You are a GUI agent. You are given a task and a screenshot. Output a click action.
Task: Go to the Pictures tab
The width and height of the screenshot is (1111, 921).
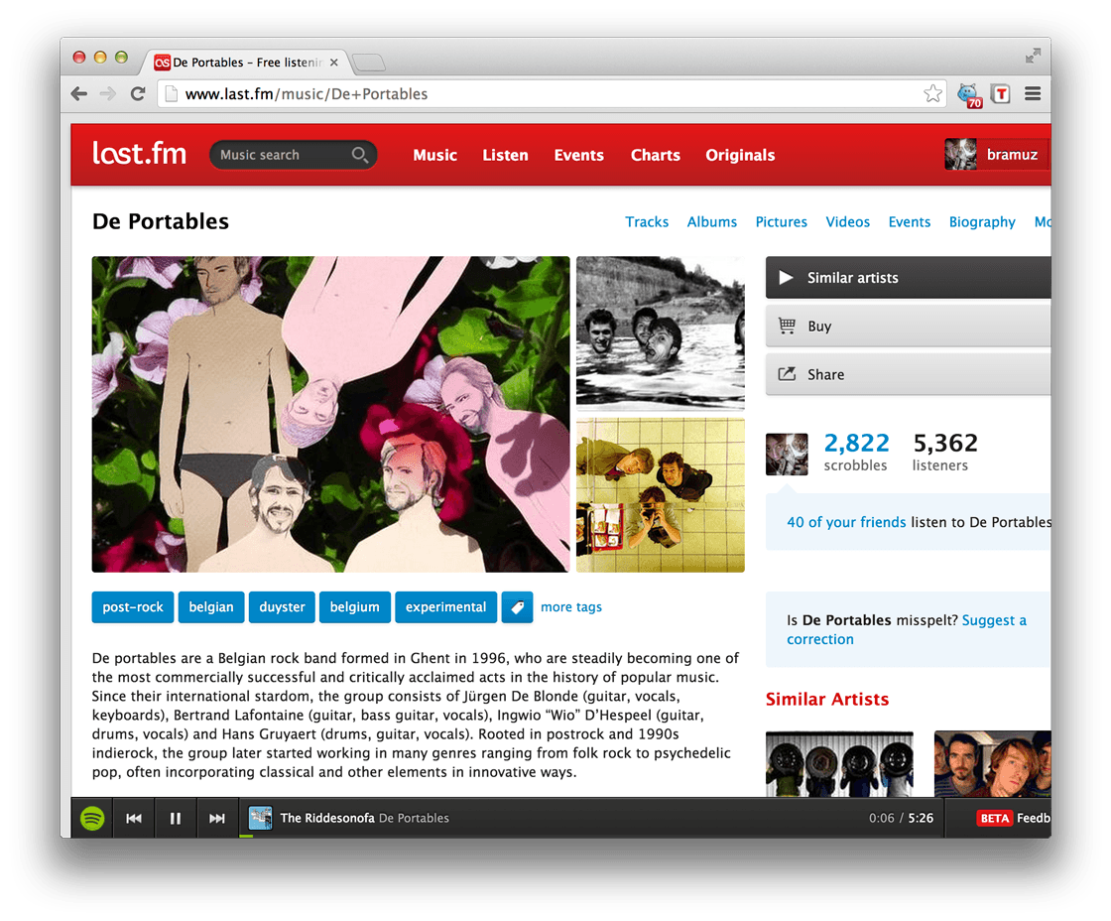point(782,222)
